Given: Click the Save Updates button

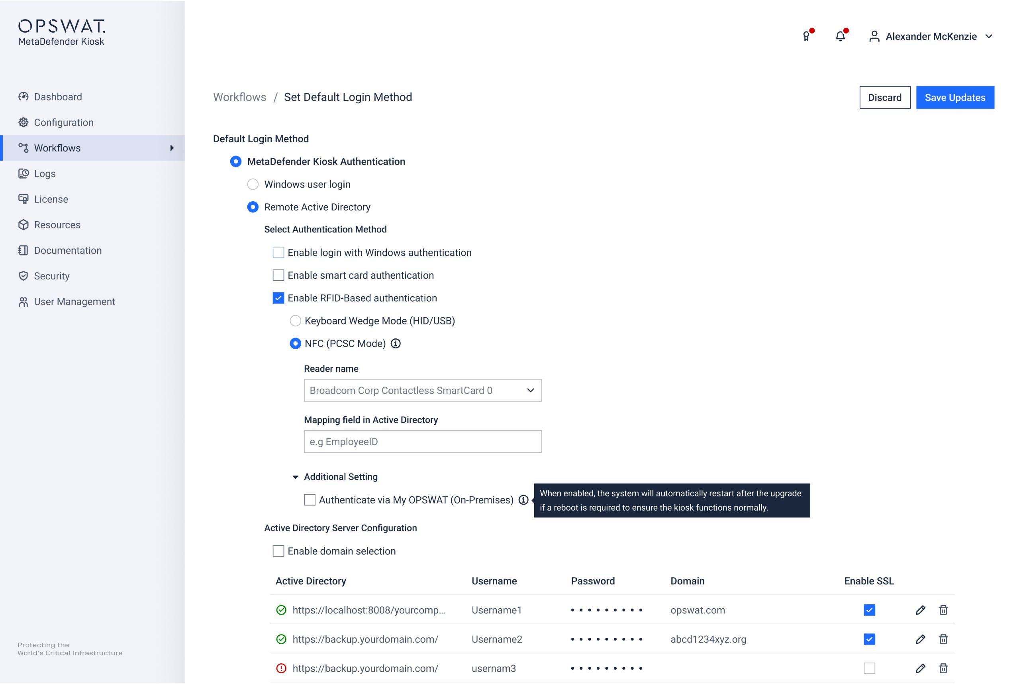Looking at the screenshot, I should point(954,97).
